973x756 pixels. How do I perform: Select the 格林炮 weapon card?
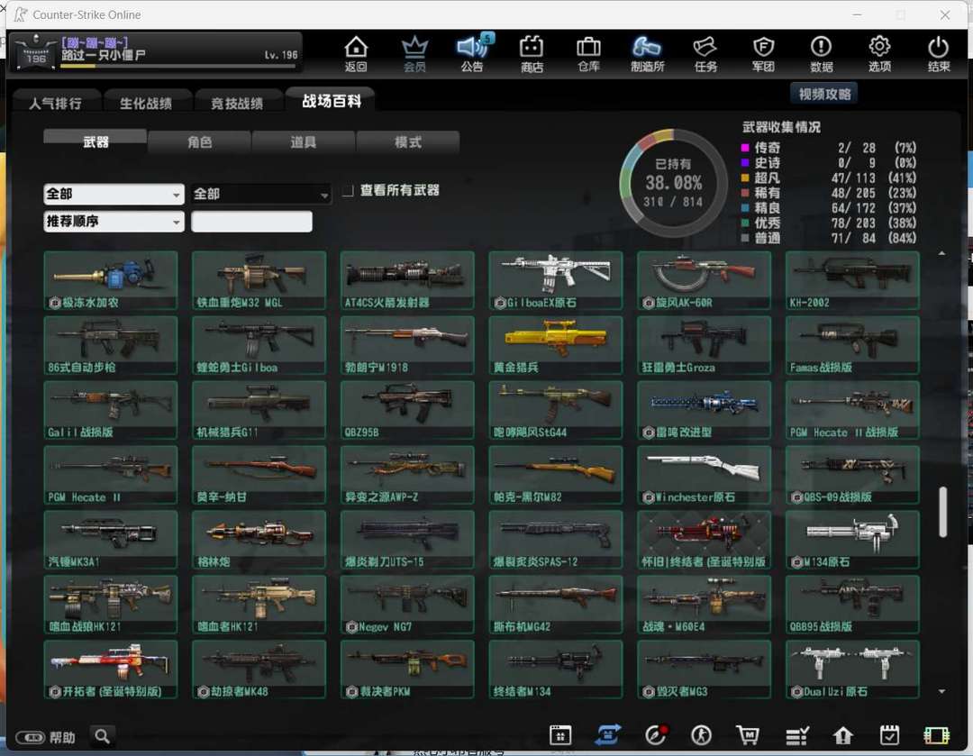(x=259, y=540)
